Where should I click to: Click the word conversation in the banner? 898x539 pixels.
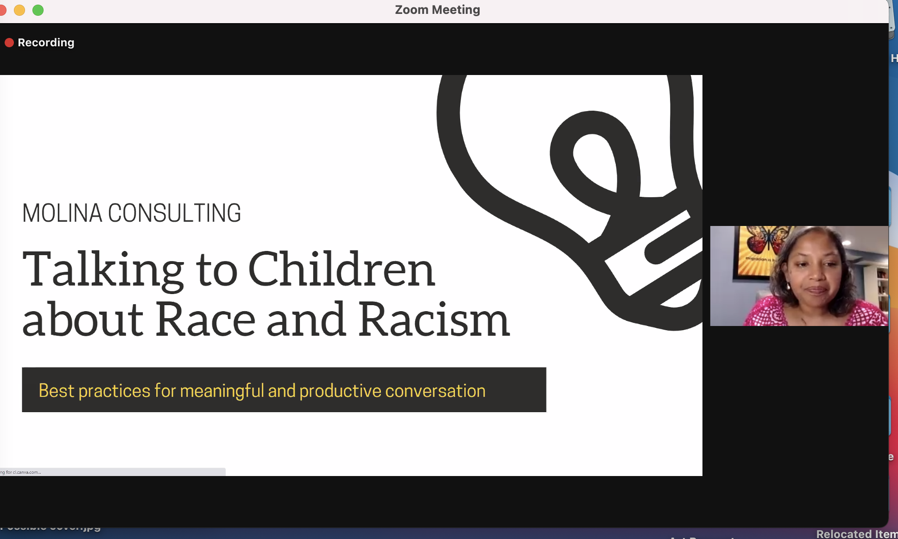435,391
